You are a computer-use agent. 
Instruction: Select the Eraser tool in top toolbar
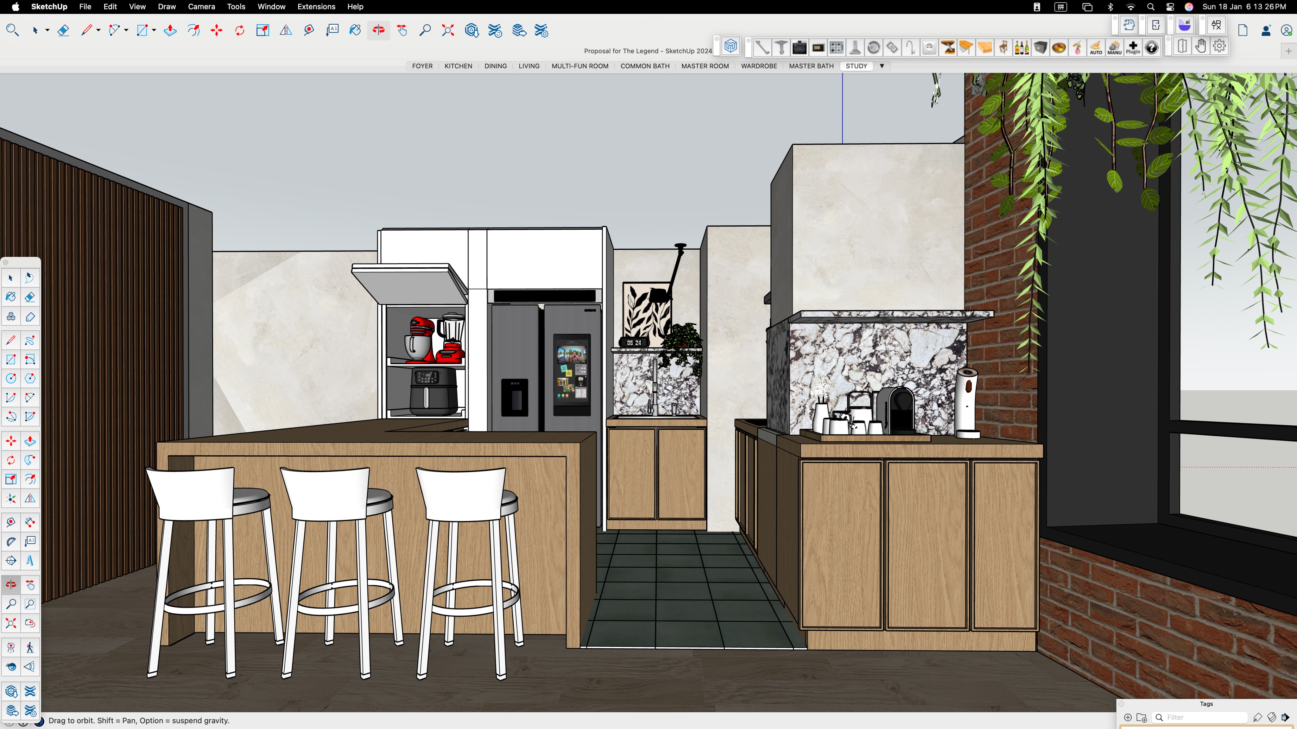click(63, 30)
